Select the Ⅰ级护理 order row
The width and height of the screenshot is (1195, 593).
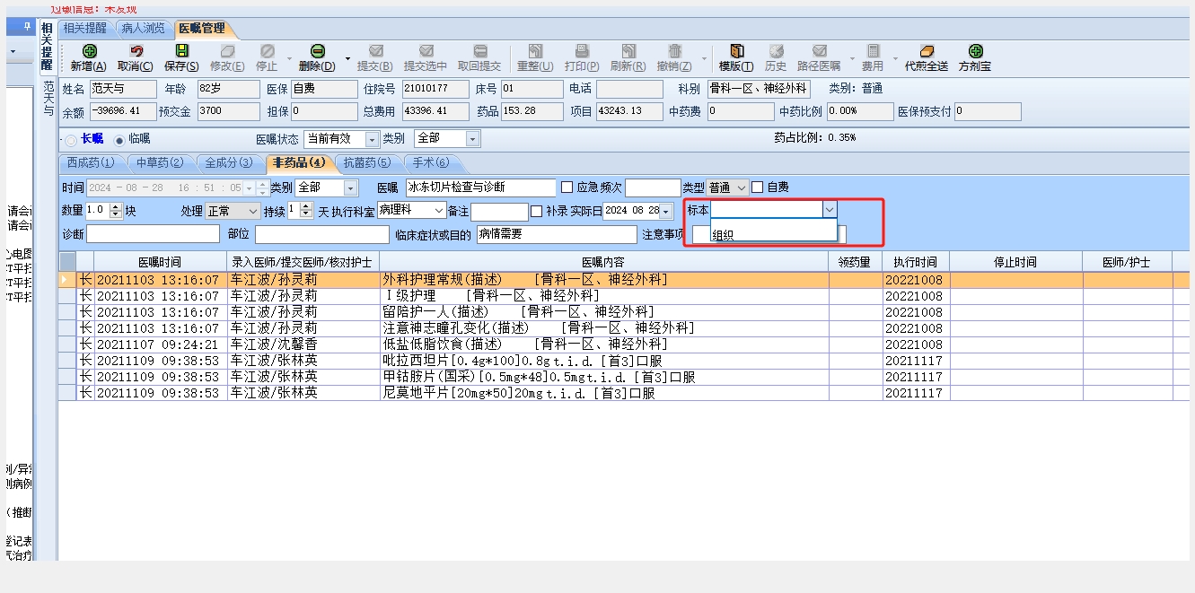pyautogui.click(x=625, y=296)
